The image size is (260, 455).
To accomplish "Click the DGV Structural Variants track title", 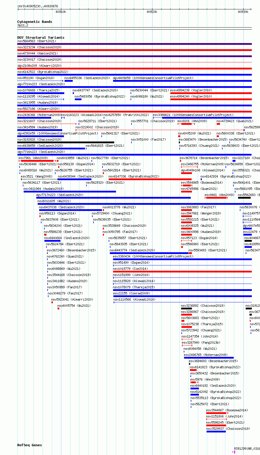I will point(41,38).
